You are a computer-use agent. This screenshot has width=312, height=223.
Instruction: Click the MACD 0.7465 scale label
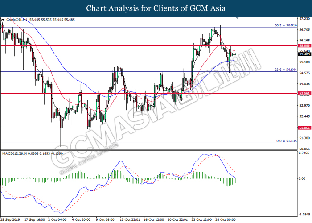[x=304, y=153]
